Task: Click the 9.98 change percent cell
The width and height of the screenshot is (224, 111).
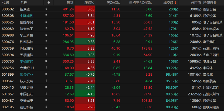Action: [85, 107]
